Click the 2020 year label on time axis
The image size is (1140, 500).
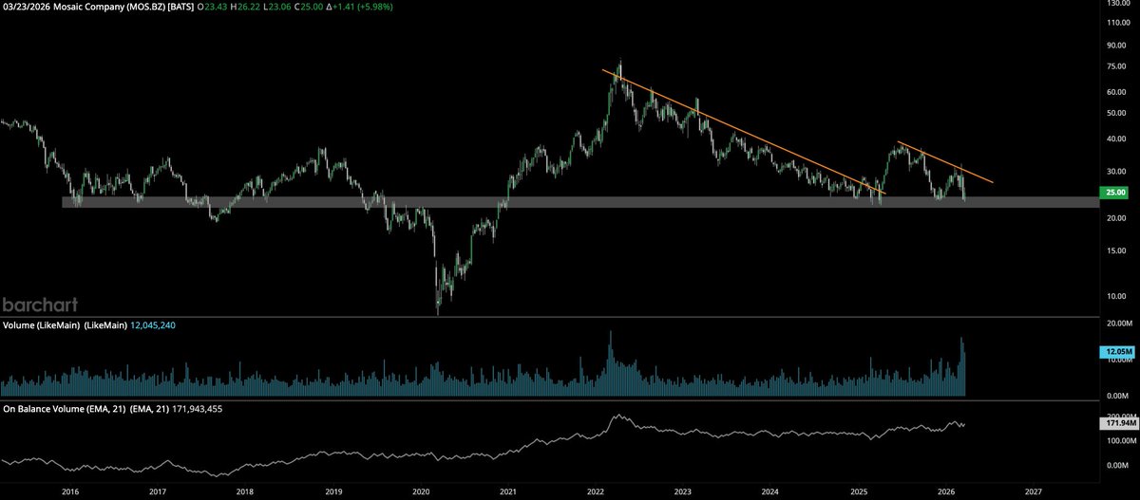420,492
